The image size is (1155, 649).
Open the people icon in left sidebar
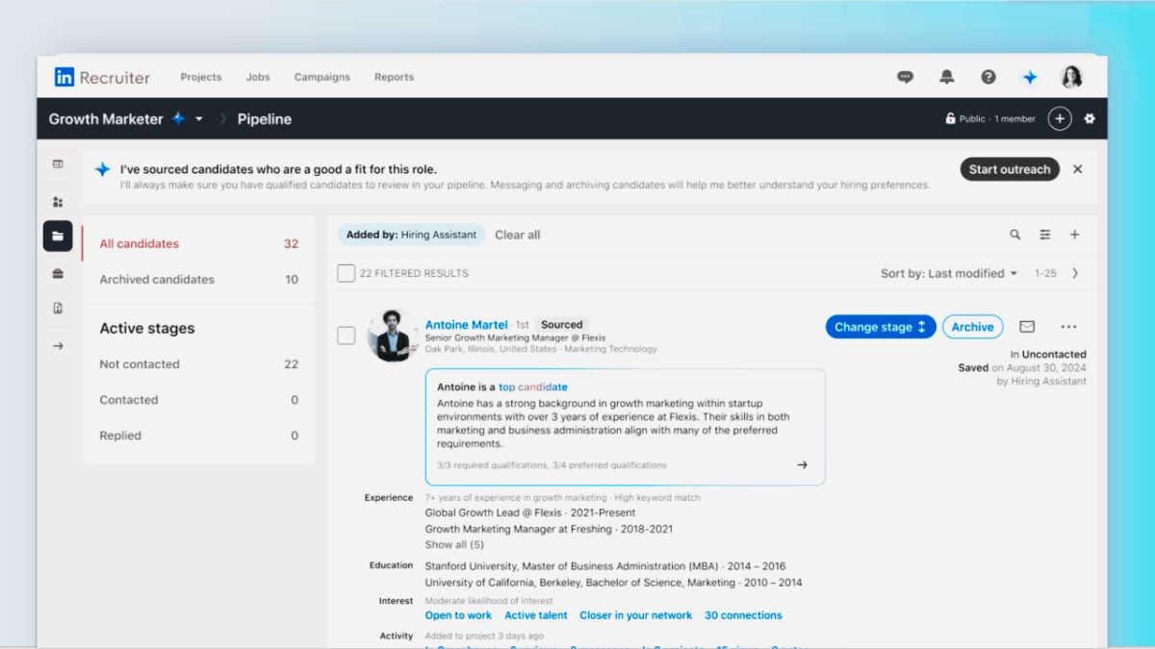coord(58,202)
